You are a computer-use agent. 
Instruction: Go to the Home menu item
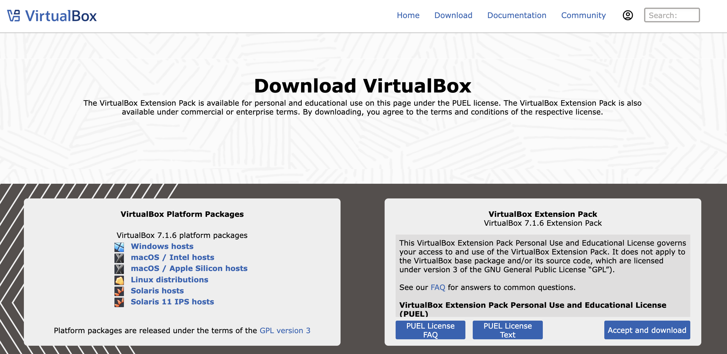click(x=408, y=15)
